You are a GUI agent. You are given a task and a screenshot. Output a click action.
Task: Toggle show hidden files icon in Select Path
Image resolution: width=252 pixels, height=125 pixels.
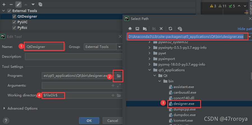180,29
